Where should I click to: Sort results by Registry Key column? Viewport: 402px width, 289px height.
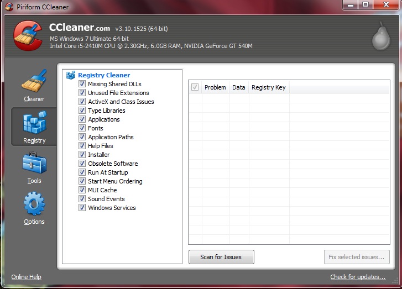(x=269, y=87)
